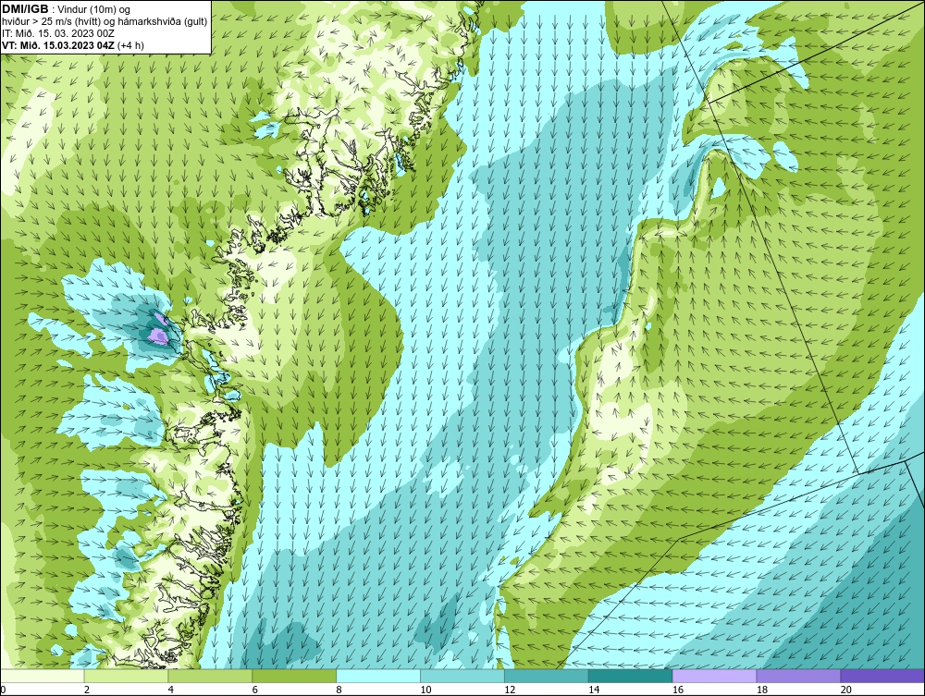Click the legend scale label '0'
The image size is (925, 696).
(3, 690)
